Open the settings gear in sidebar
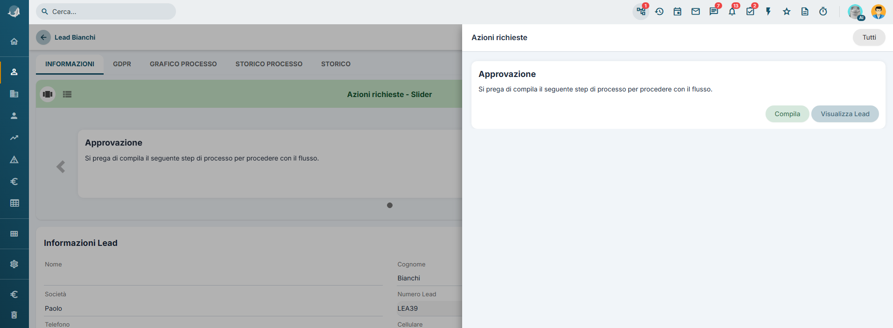893x328 pixels. coord(14,264)
